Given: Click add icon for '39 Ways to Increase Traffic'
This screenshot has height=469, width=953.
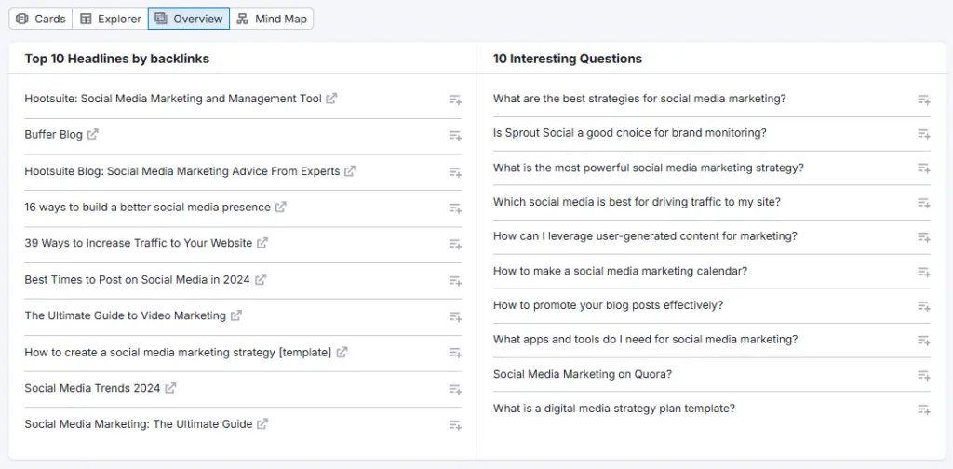Looking at the screenshot, I should pyautogui.click(x=455, y=244).
